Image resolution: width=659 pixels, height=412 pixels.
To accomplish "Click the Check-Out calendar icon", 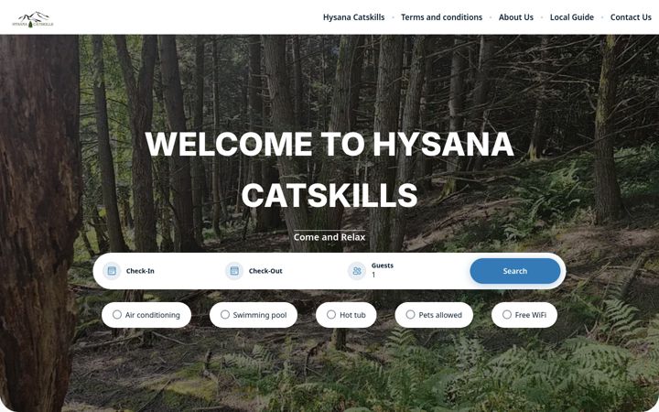I will pos(234,271).
